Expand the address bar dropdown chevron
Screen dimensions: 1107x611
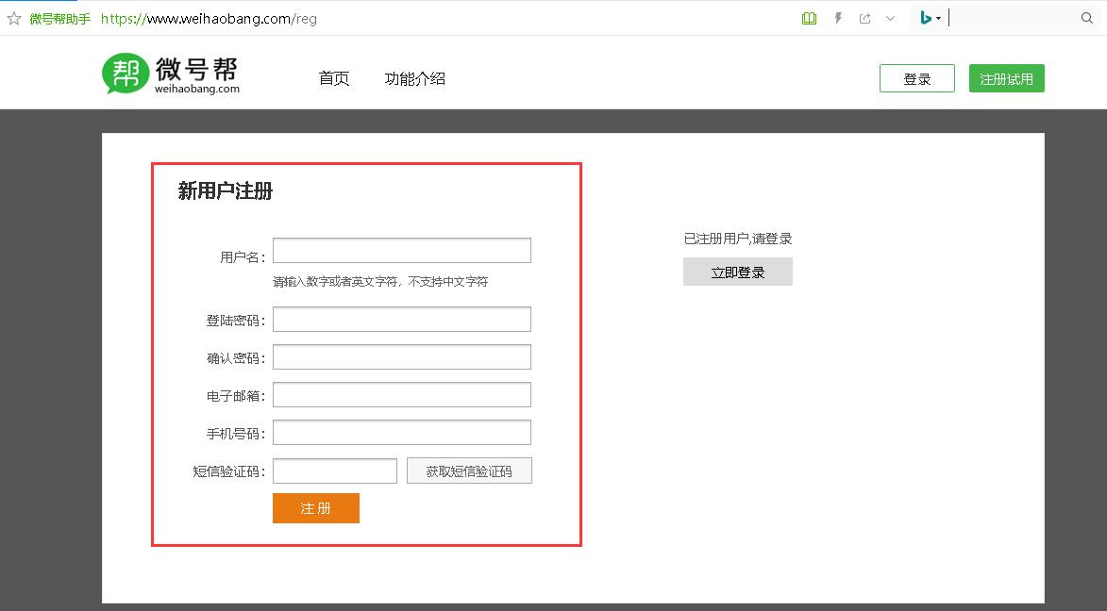click(890, 18)
